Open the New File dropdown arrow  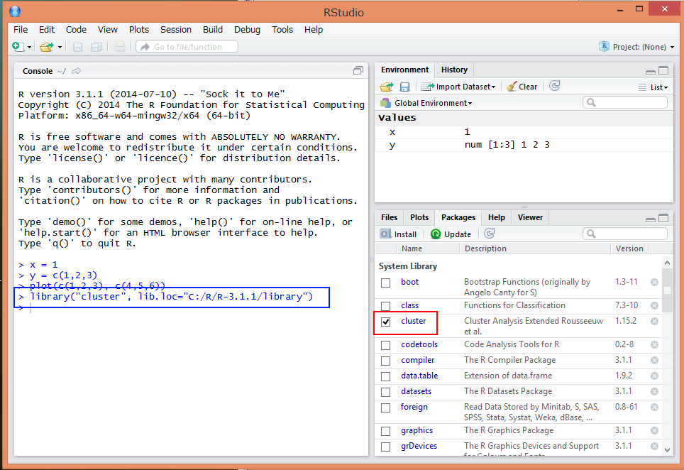[29, 47]
